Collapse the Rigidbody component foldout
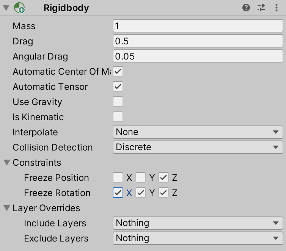286x251 pixels. 6,8
